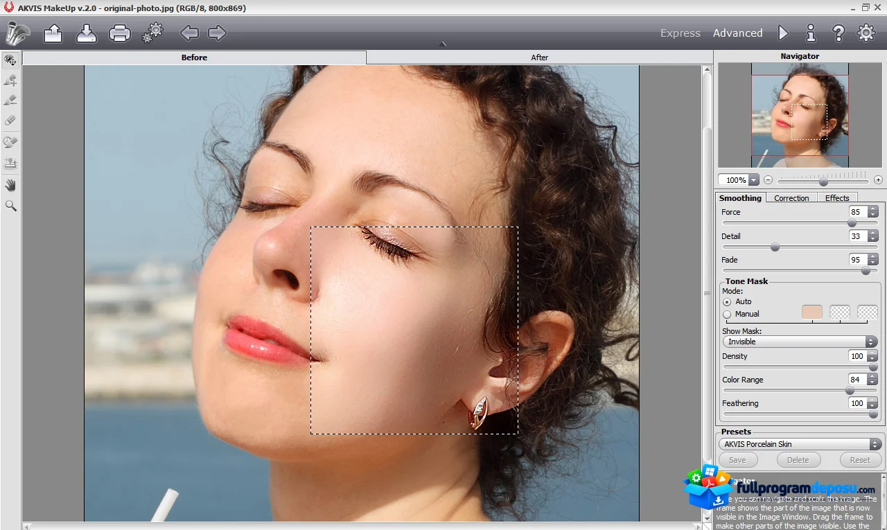The height and width of the screenshot is (530, 887).
Task: Adjust Feathering value stepper
Action: [872, 403]
